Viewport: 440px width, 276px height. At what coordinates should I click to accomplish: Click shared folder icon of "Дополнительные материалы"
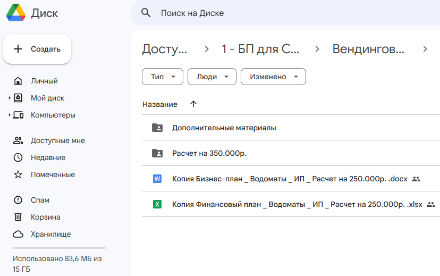[x=157, y=128]
